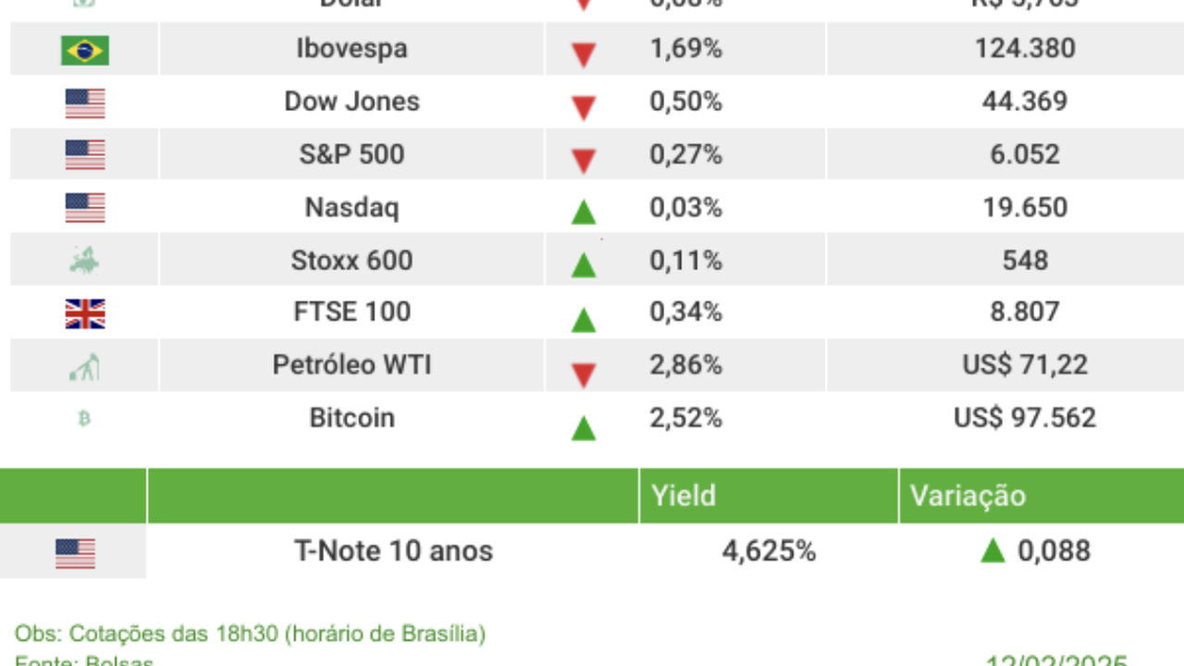Click the red down arrow for Petróleo WTI

point(583,375)
